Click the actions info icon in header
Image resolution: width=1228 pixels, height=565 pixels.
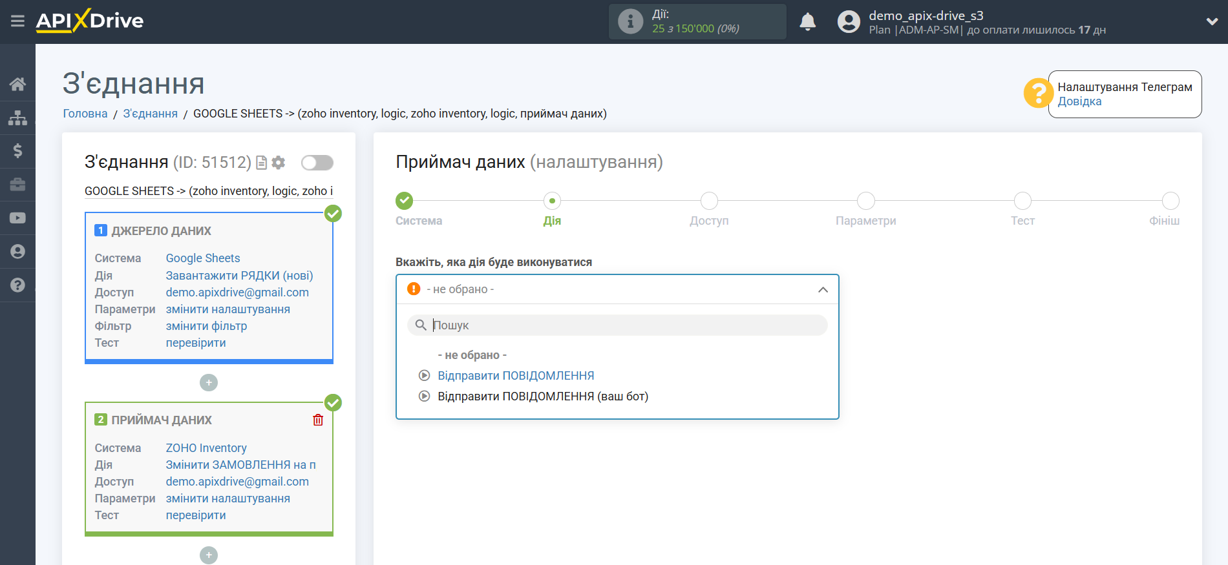tap(630, 21)
